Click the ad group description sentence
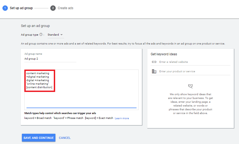239x144 pixels. 123,44
